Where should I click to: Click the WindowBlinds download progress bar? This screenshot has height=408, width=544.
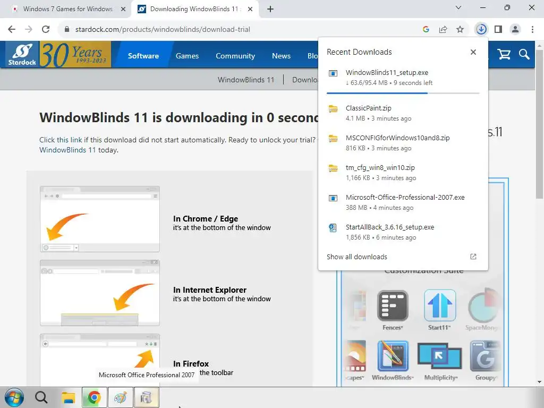[x=403, y=93]
